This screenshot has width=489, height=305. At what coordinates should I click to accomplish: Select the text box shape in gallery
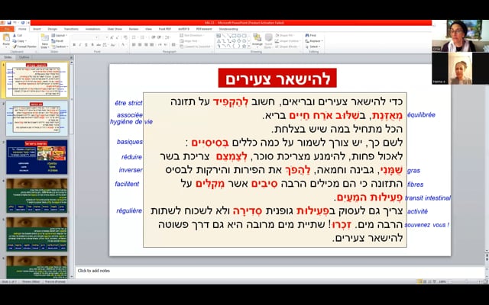pos(219,36)
